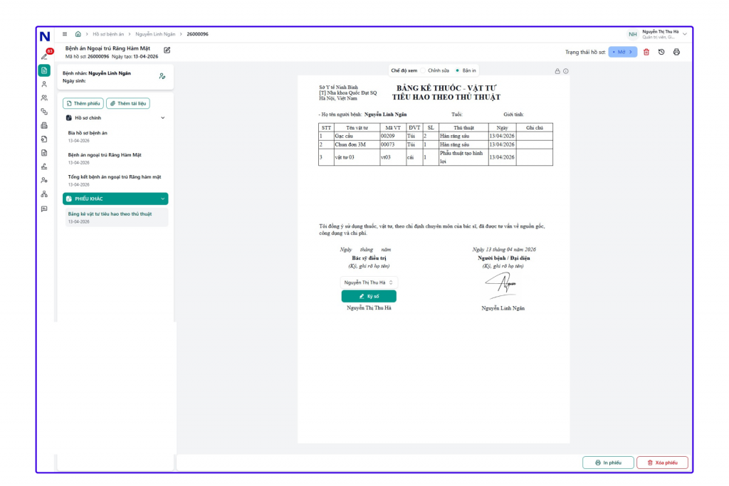Viewport: 729px width, 486px height.
Task: Select the Bản in view mode
Action: pyautogui.click(x=457, y=70)
